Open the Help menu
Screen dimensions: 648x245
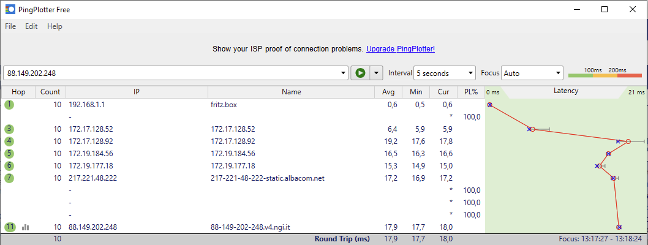click(x=55, y=26)
